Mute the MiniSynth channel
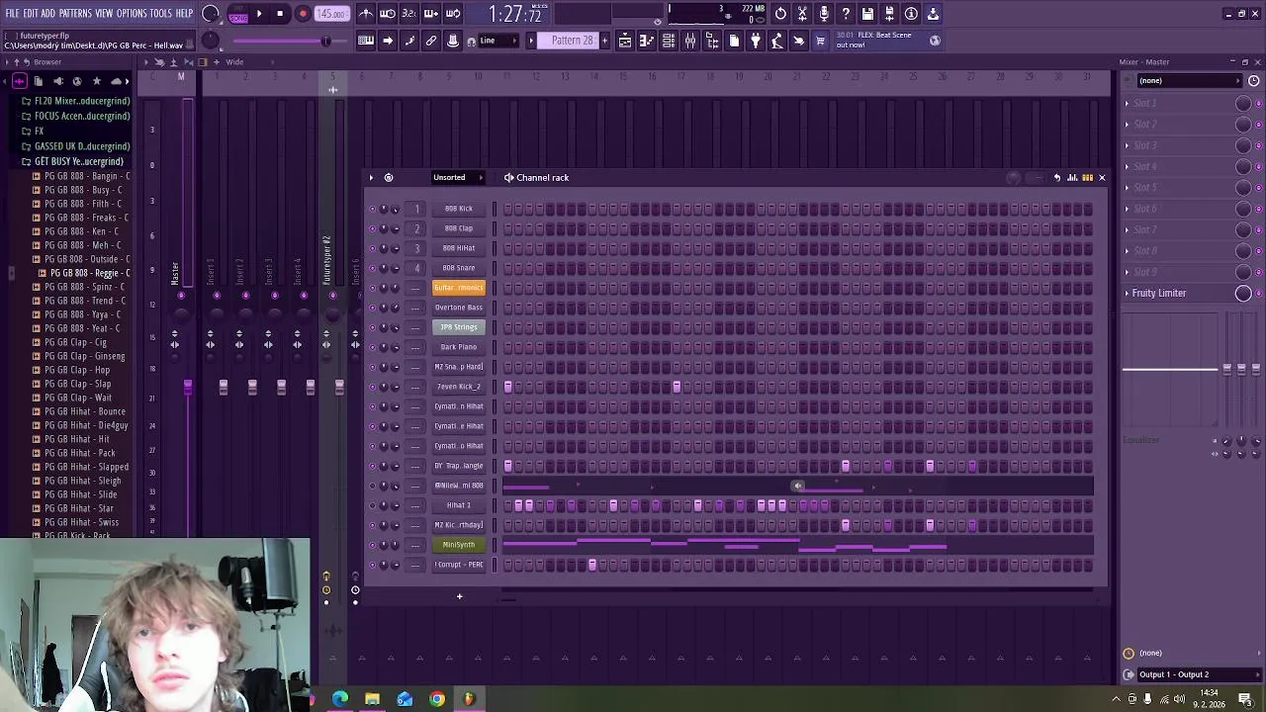 [372, 545]
